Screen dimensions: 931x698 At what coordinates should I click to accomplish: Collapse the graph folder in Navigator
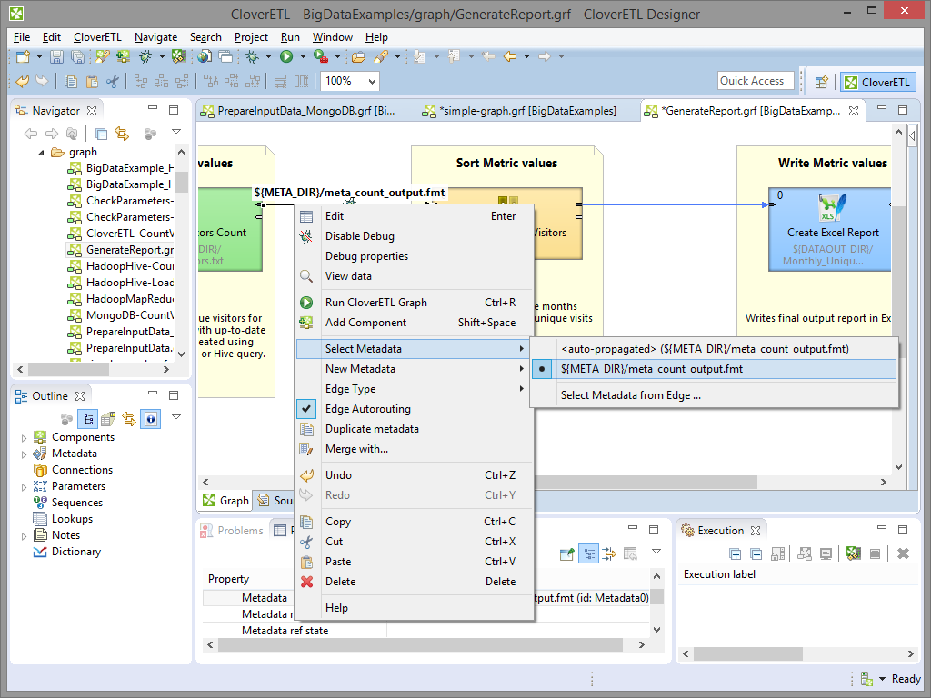[41, 153]
